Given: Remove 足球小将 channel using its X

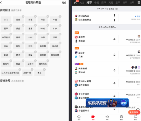Looking at the screenshot, I should pos(32,69).
